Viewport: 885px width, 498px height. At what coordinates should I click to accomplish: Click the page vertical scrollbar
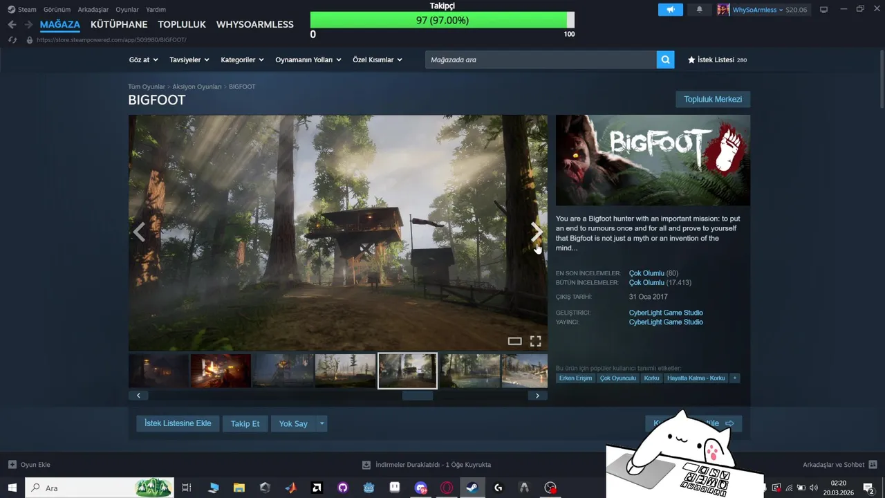(882, 80)
